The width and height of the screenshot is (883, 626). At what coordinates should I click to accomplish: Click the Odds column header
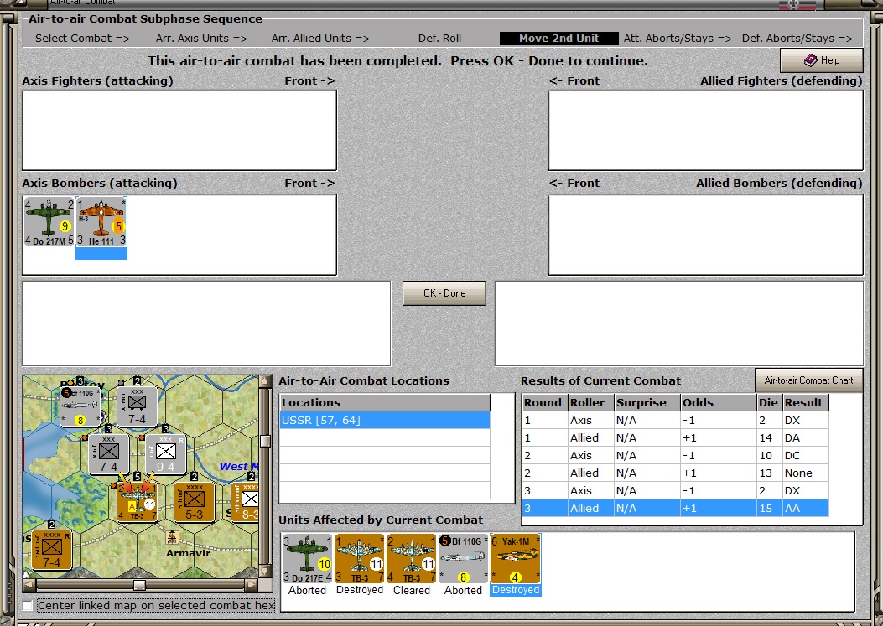719,402
